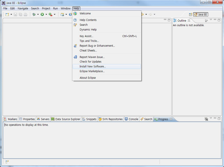Open the Window menu
Viewport: 224px width, 167px height.
pyautogui.click(x=65, y=8)
